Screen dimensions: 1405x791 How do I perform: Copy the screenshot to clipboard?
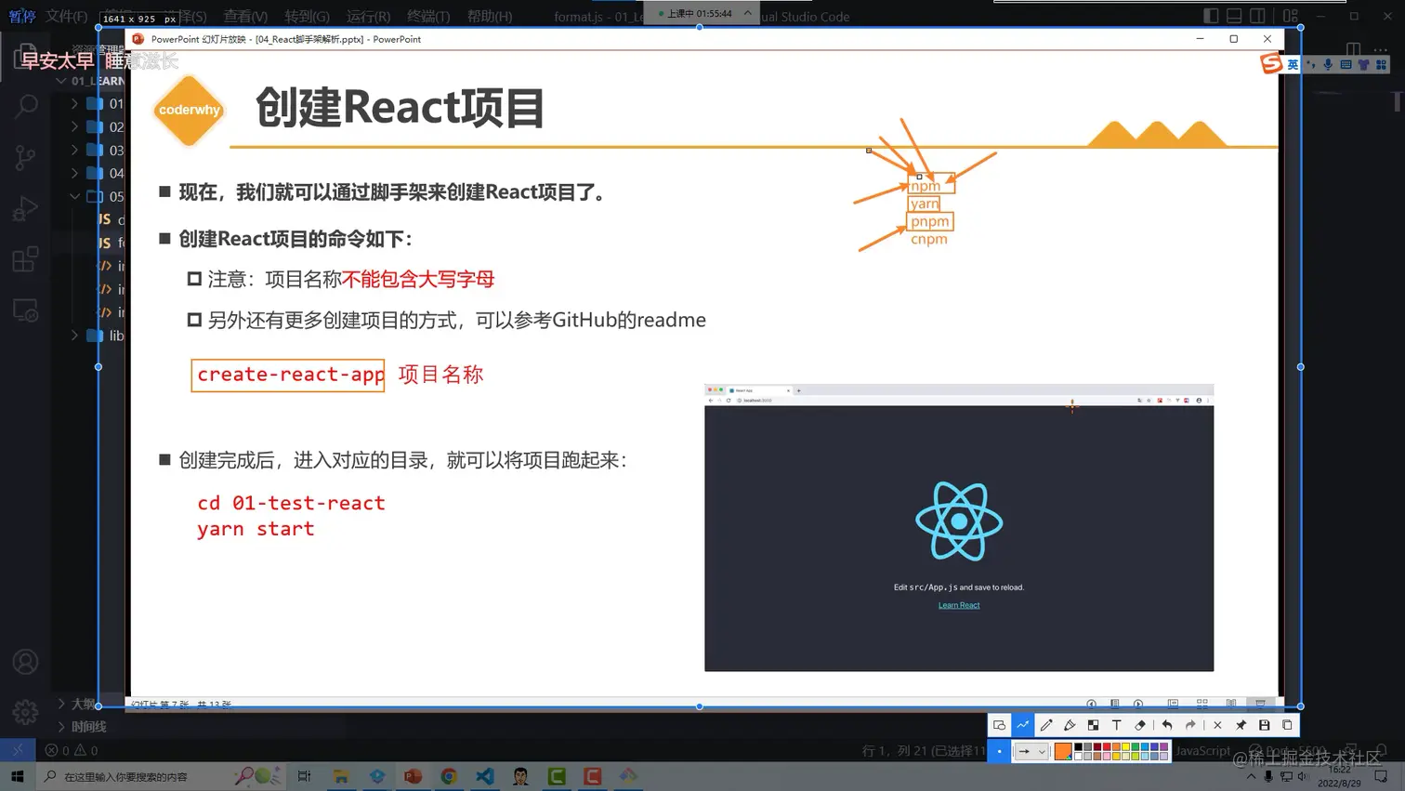pyautogui.click(x=1287, y=725)
